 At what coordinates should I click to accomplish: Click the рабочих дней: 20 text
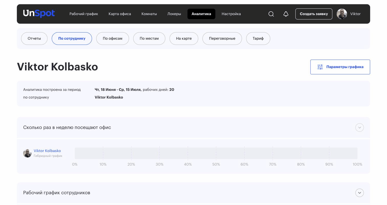(158, 90)
